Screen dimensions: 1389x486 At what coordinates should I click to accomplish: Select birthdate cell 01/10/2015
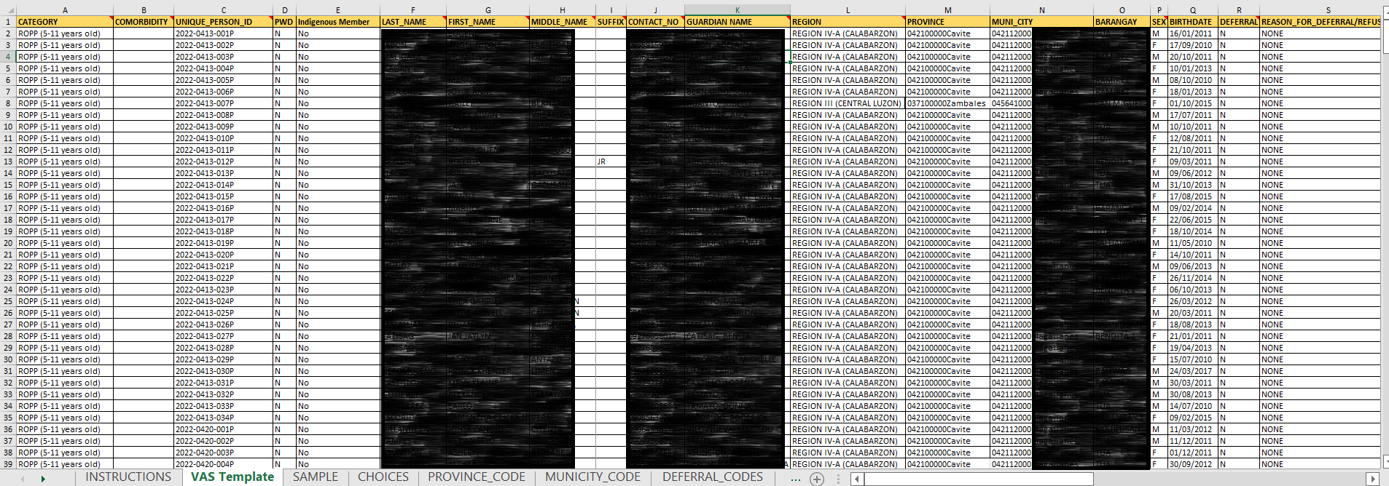[x=1193, y=103]
